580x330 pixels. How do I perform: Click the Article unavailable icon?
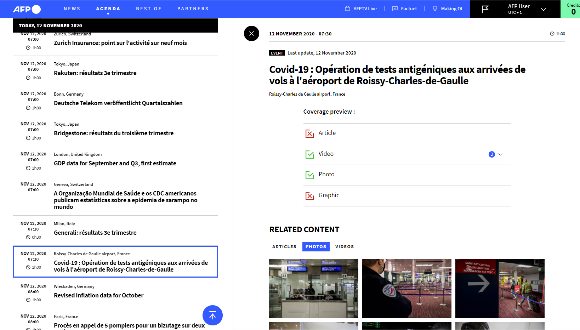309,133
